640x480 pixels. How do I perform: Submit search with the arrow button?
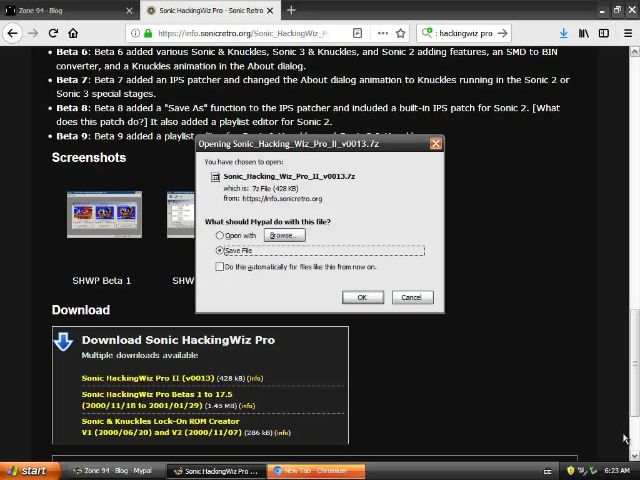(503, 33)
